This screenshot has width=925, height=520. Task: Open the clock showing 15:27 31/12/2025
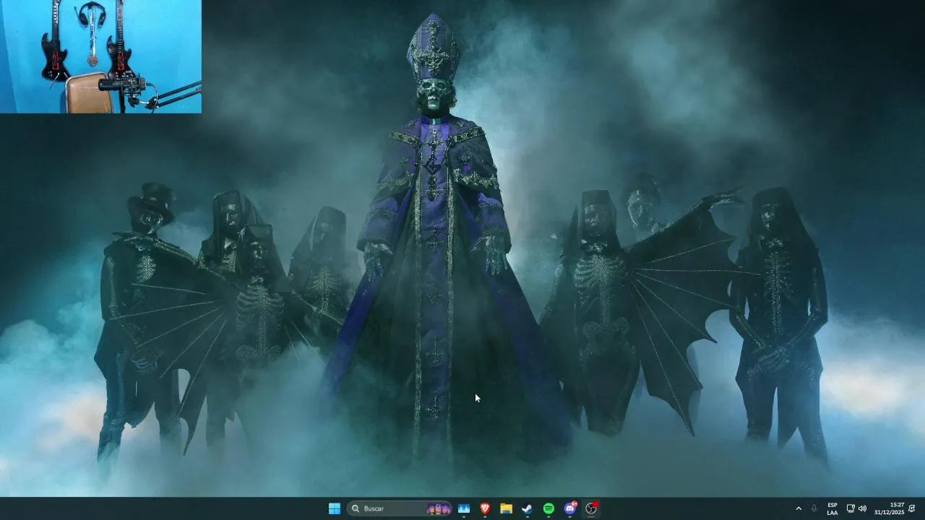tap(889, 508)
